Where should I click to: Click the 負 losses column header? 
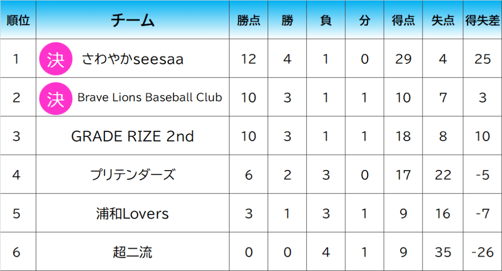326,21
